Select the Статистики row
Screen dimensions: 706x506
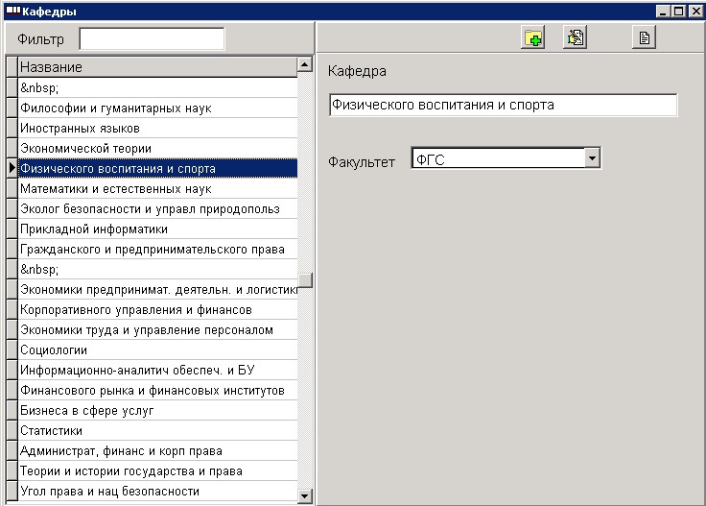coord(157,430)
